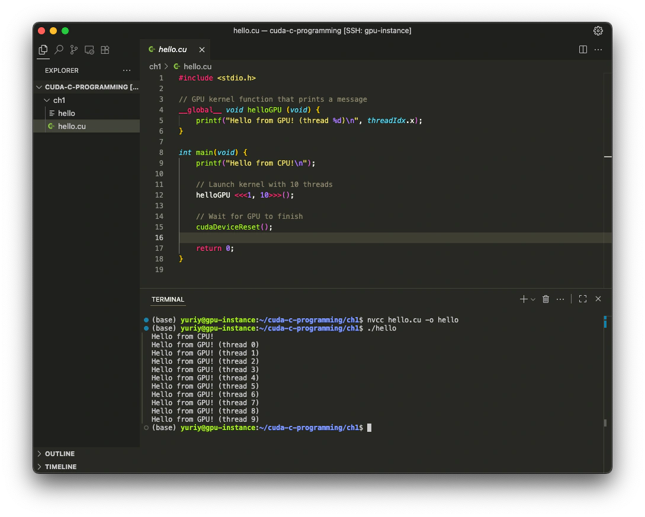Select the Source Control icon
This screenshot has width=645, height=517.
[x=73, y=50]
